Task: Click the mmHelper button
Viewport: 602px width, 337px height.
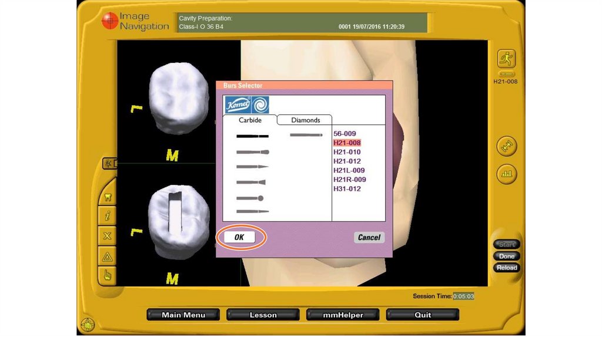Action: [x=343, y=315]
